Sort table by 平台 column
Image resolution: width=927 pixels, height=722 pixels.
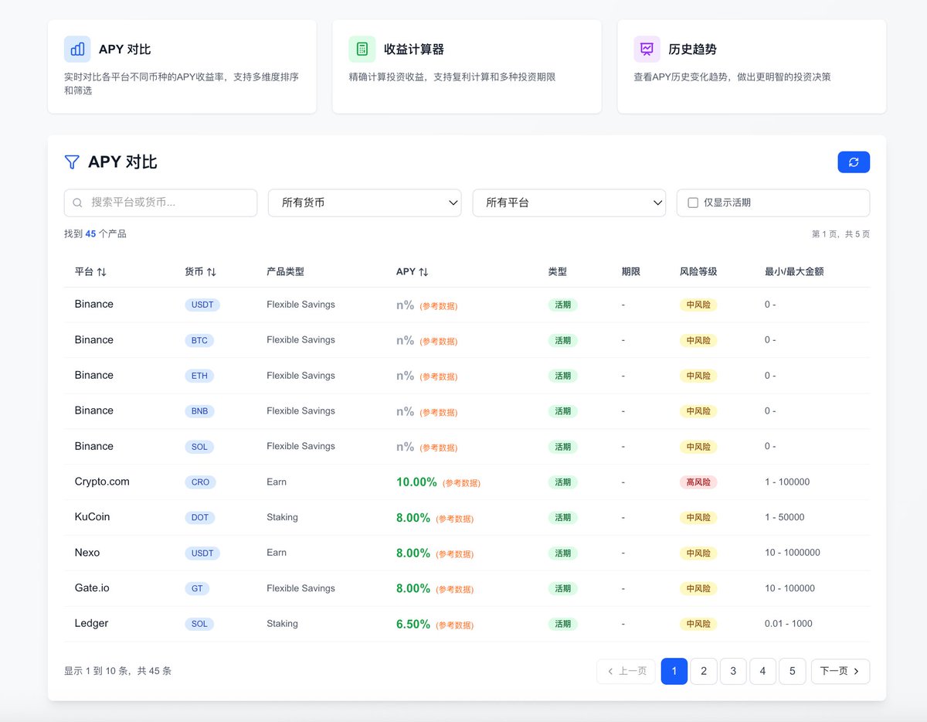[90, 272]
